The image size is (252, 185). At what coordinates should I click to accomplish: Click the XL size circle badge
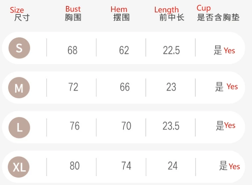[x=19, y=167]
